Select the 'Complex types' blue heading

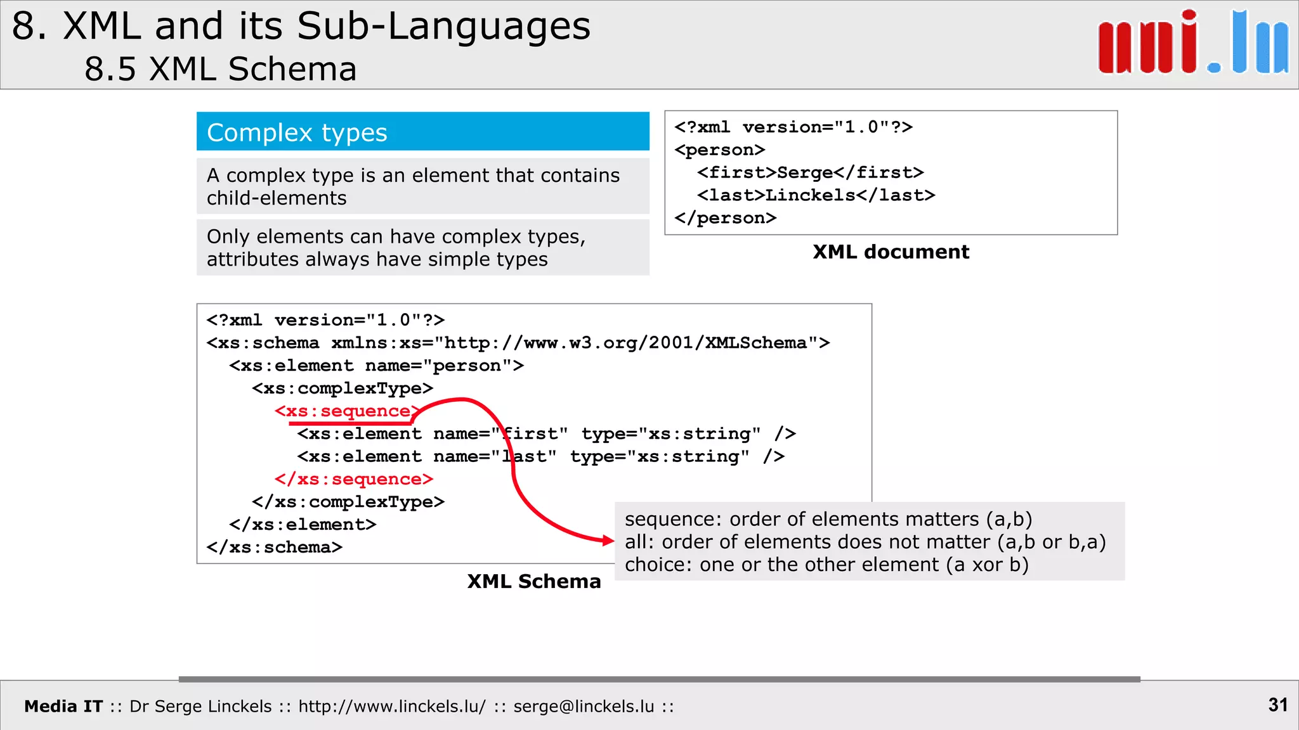(x=423, y=132)
